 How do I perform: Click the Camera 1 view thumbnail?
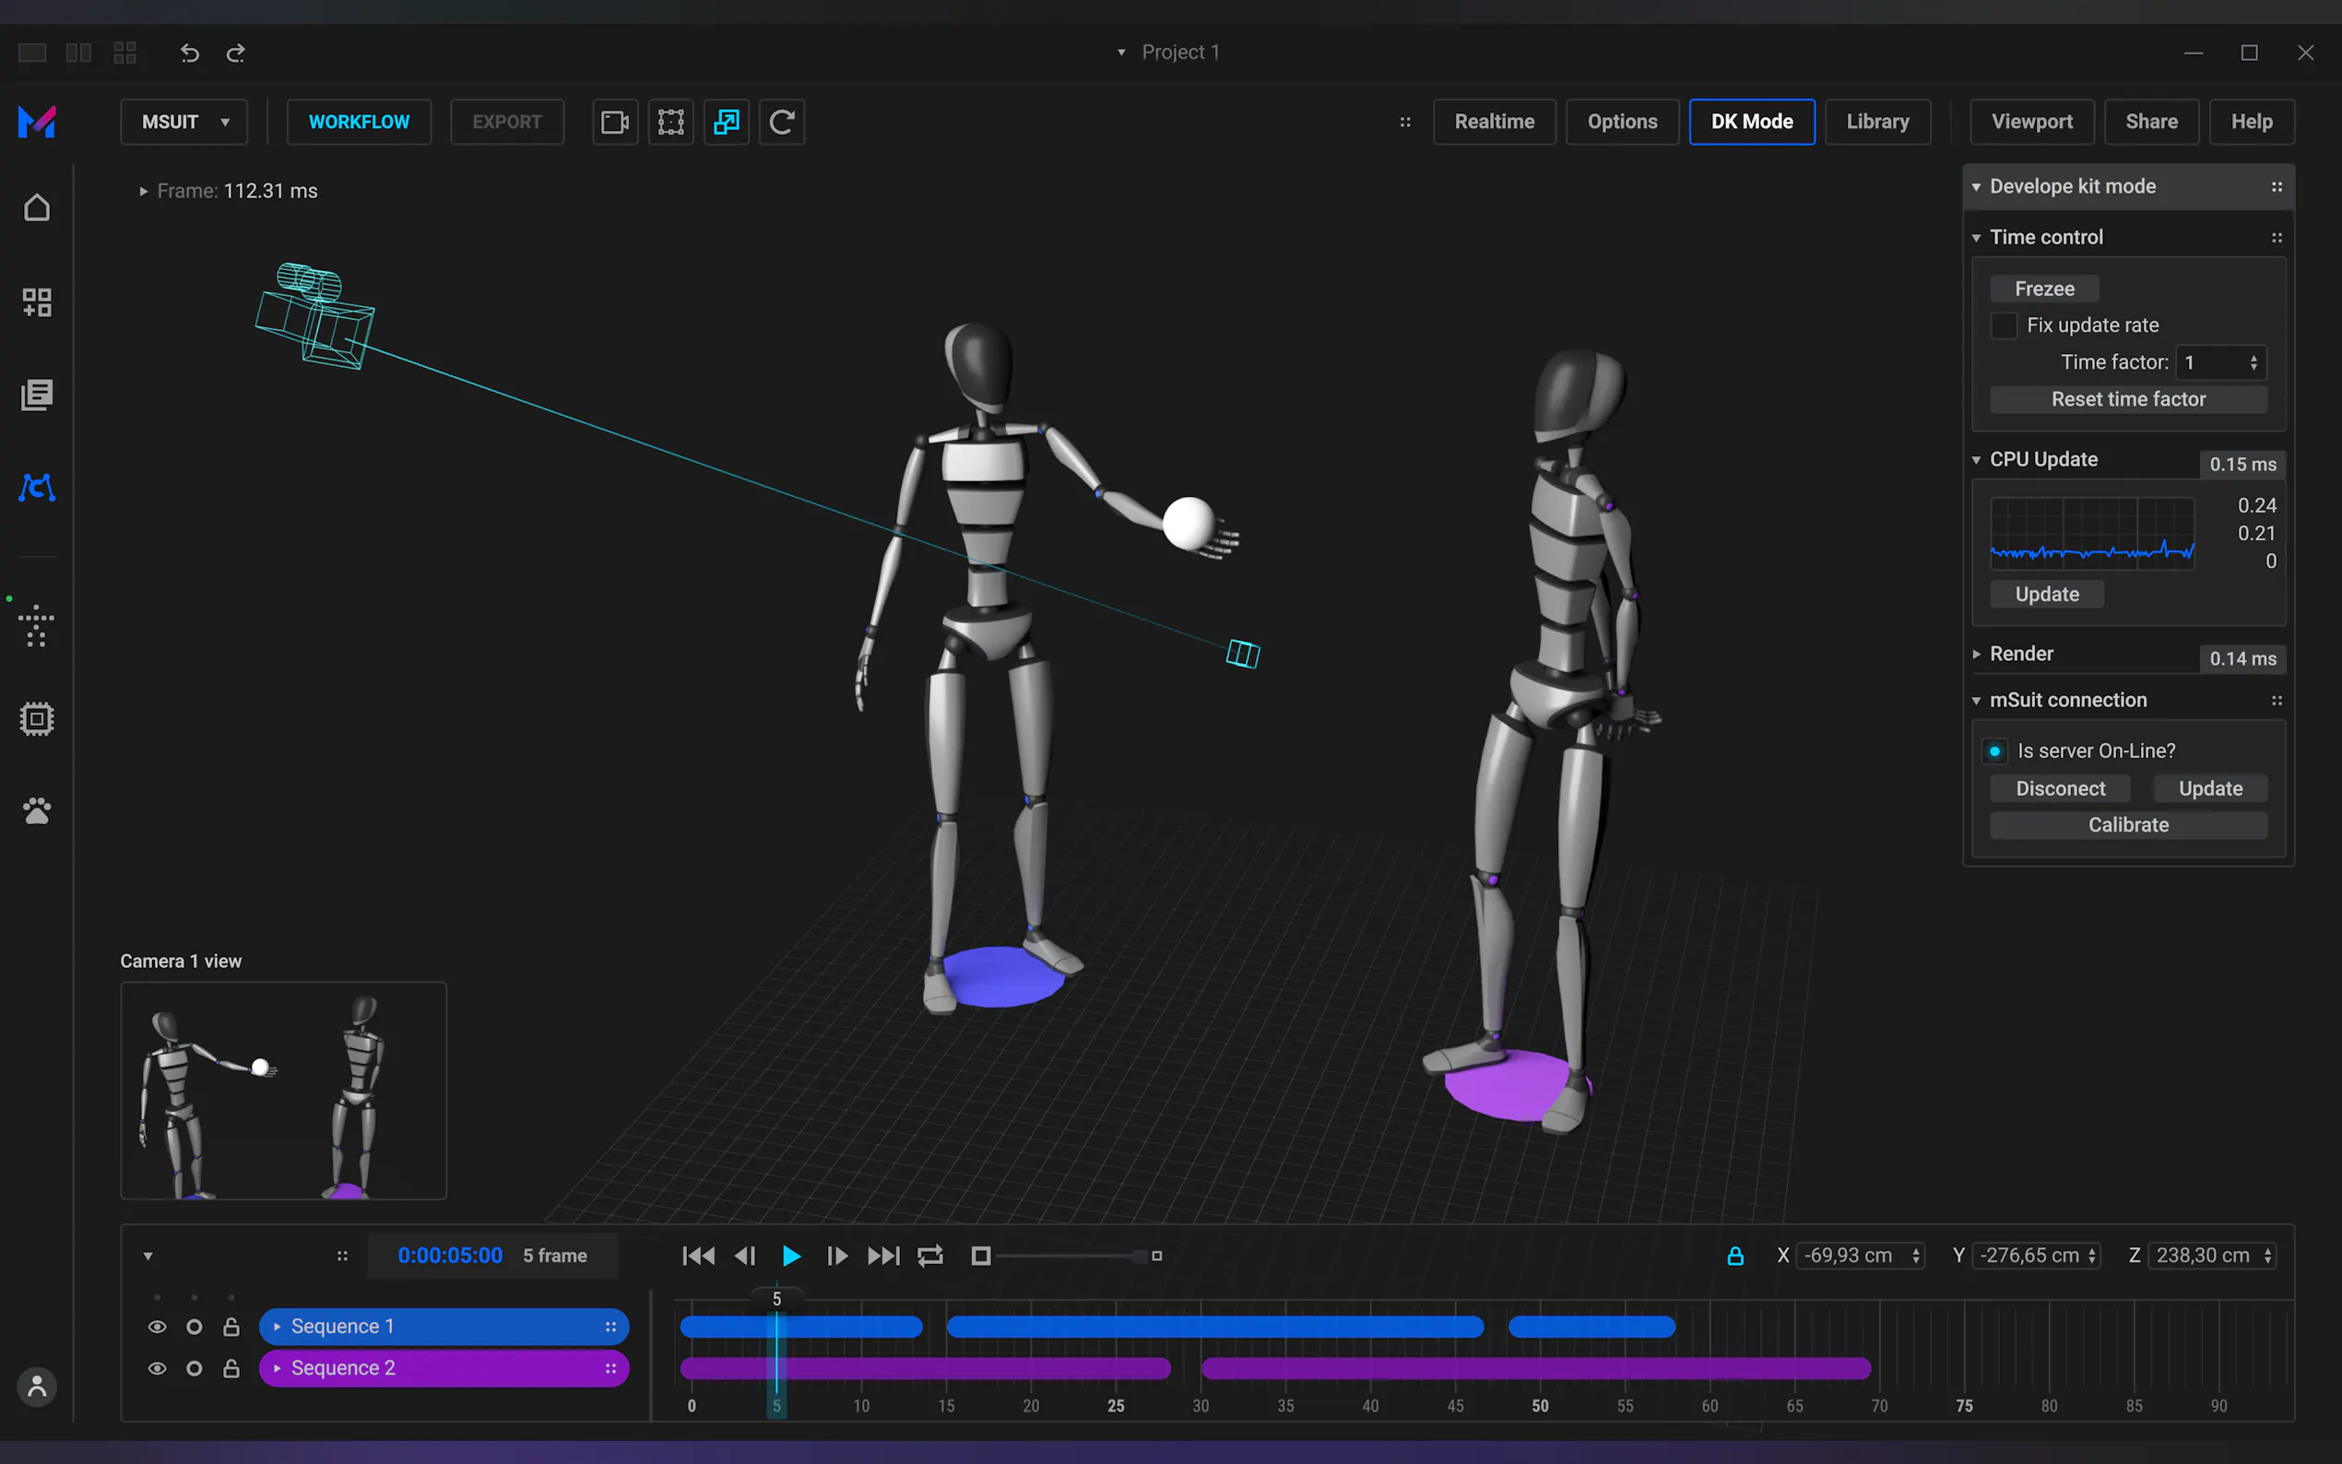pyautogui.click(x=283, y=1091)
